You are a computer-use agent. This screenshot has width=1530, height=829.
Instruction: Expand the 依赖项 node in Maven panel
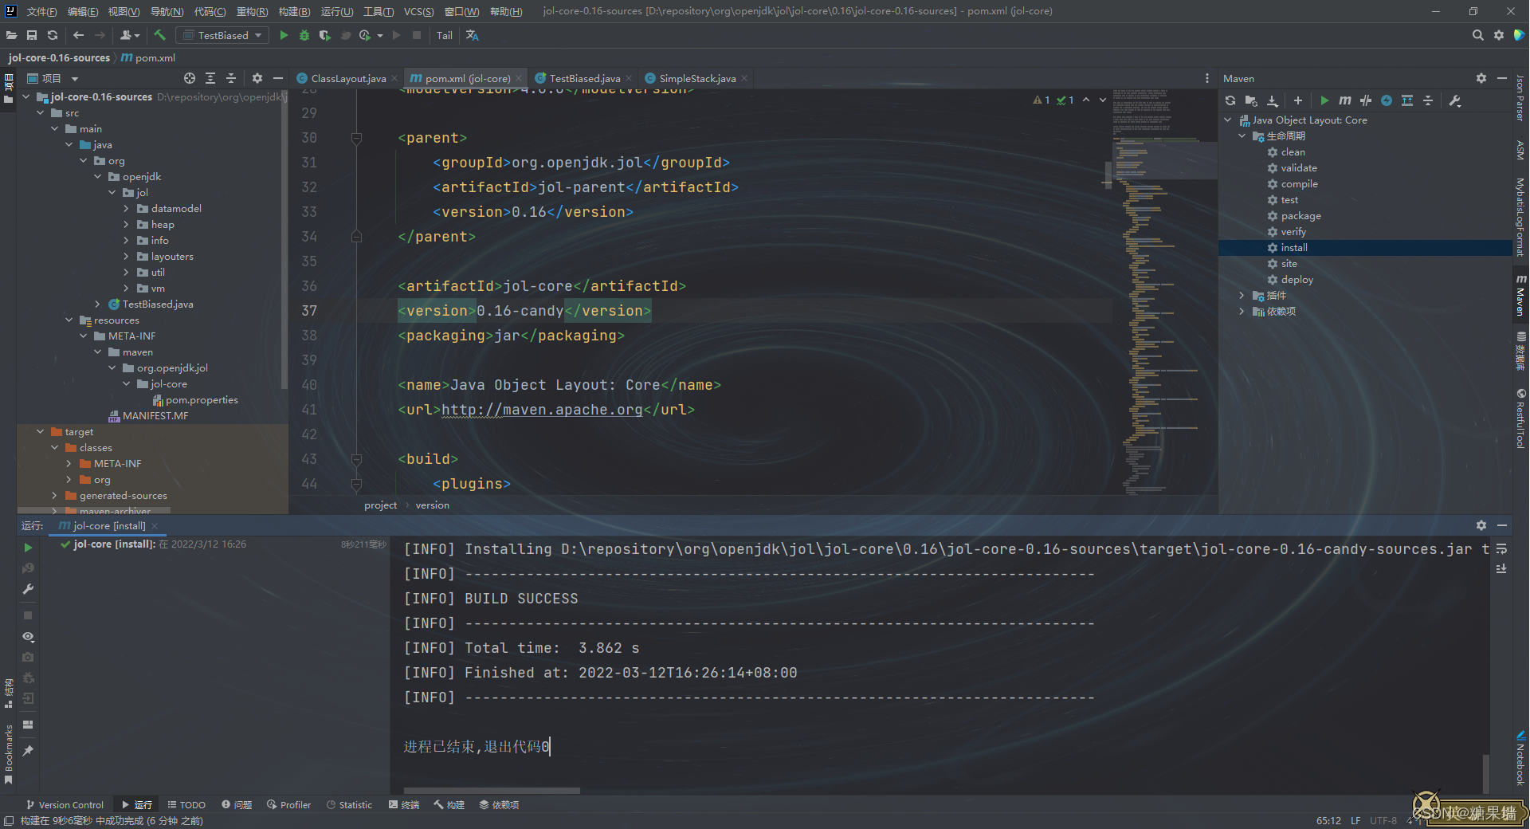tap(1242, 312)
